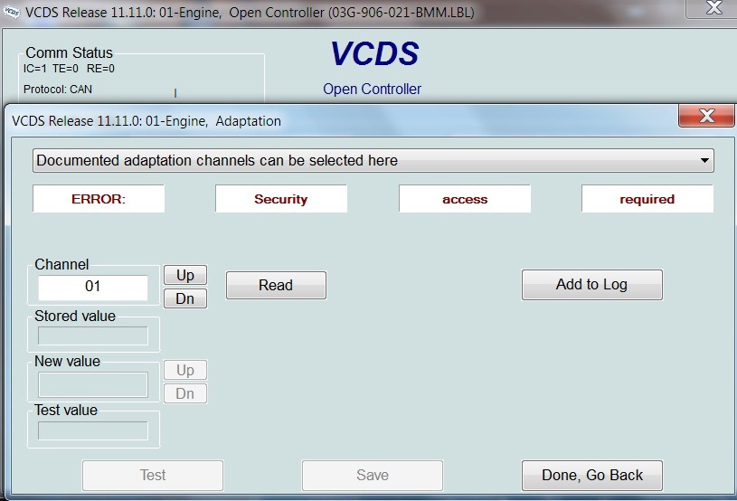Click the Protocol: CAN status text

tap(58, 90)
